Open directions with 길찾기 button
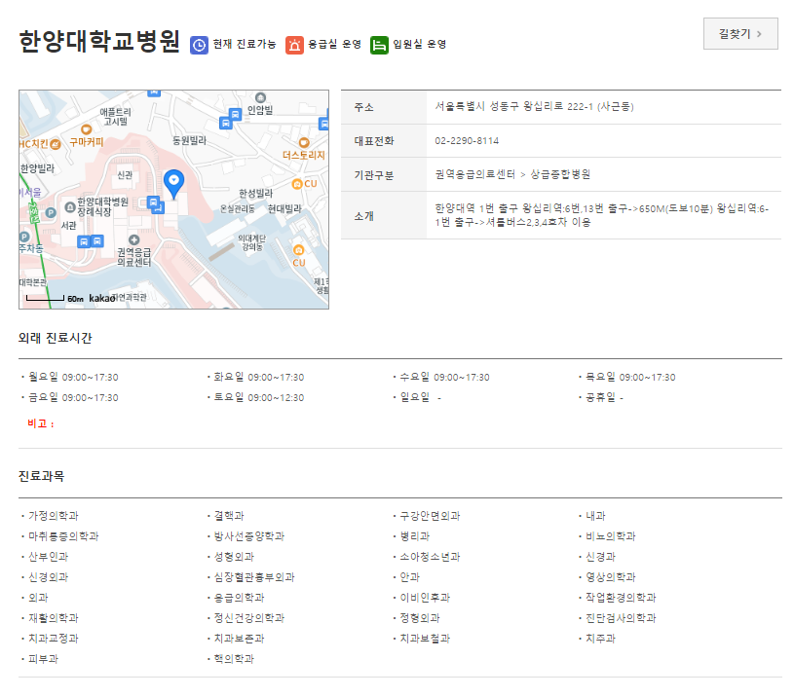The image size is (794, 697). 740,34
